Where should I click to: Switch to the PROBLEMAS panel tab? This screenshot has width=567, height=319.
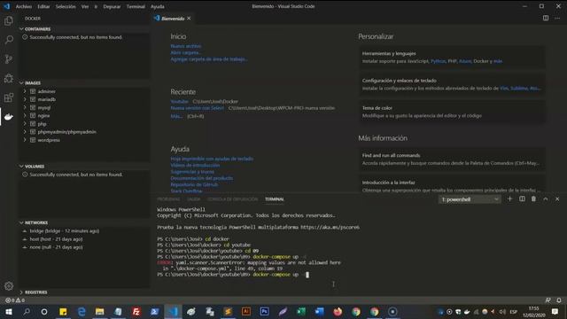(x=168, y=199)
